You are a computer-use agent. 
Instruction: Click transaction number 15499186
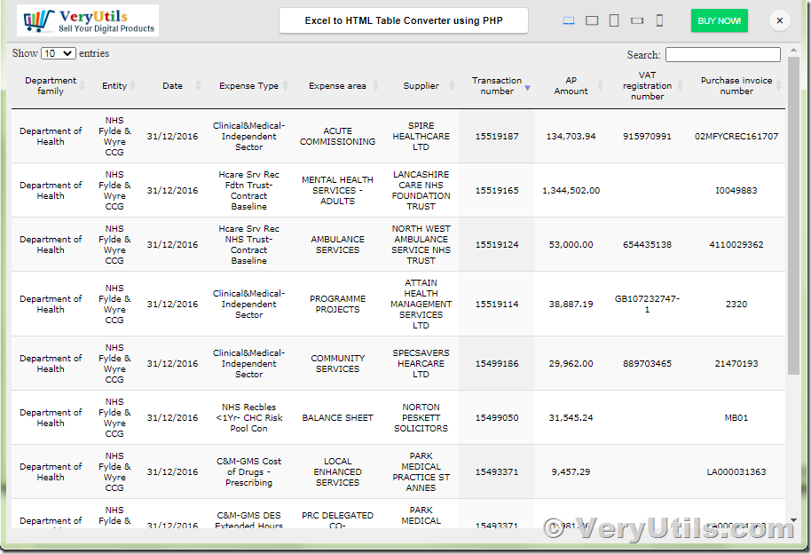497,363
